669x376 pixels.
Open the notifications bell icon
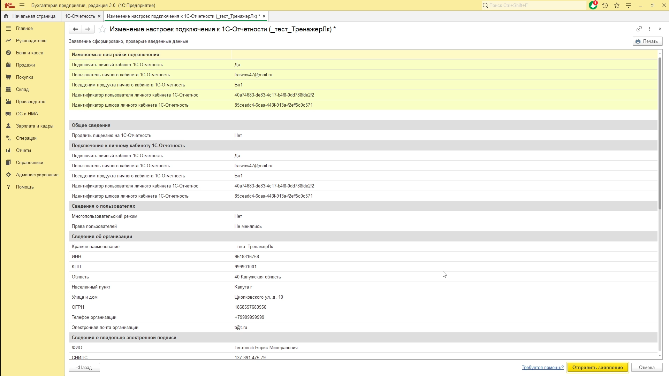593,5
